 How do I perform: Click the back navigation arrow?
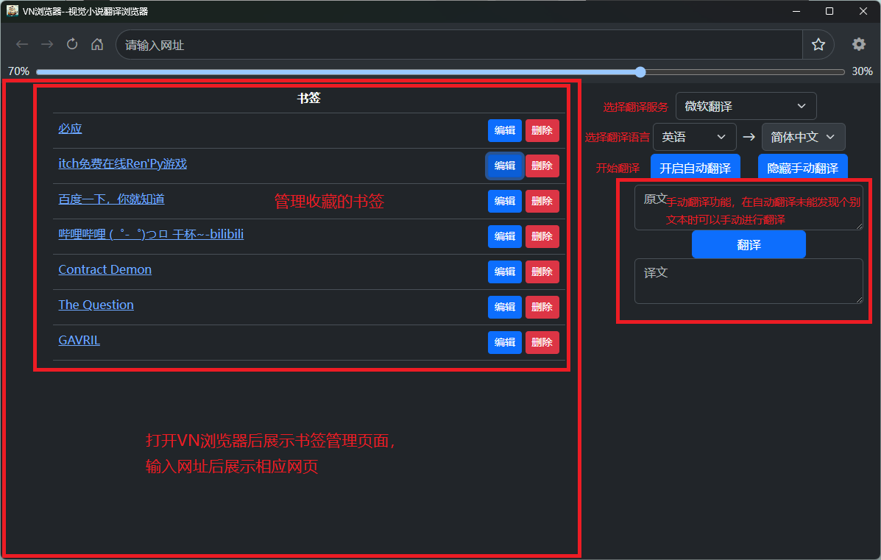coord(21,44)
